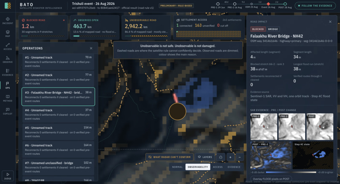Viewport: 340px width, 184px height.
Task: Close the Operations panel
Action: [91, 48]
